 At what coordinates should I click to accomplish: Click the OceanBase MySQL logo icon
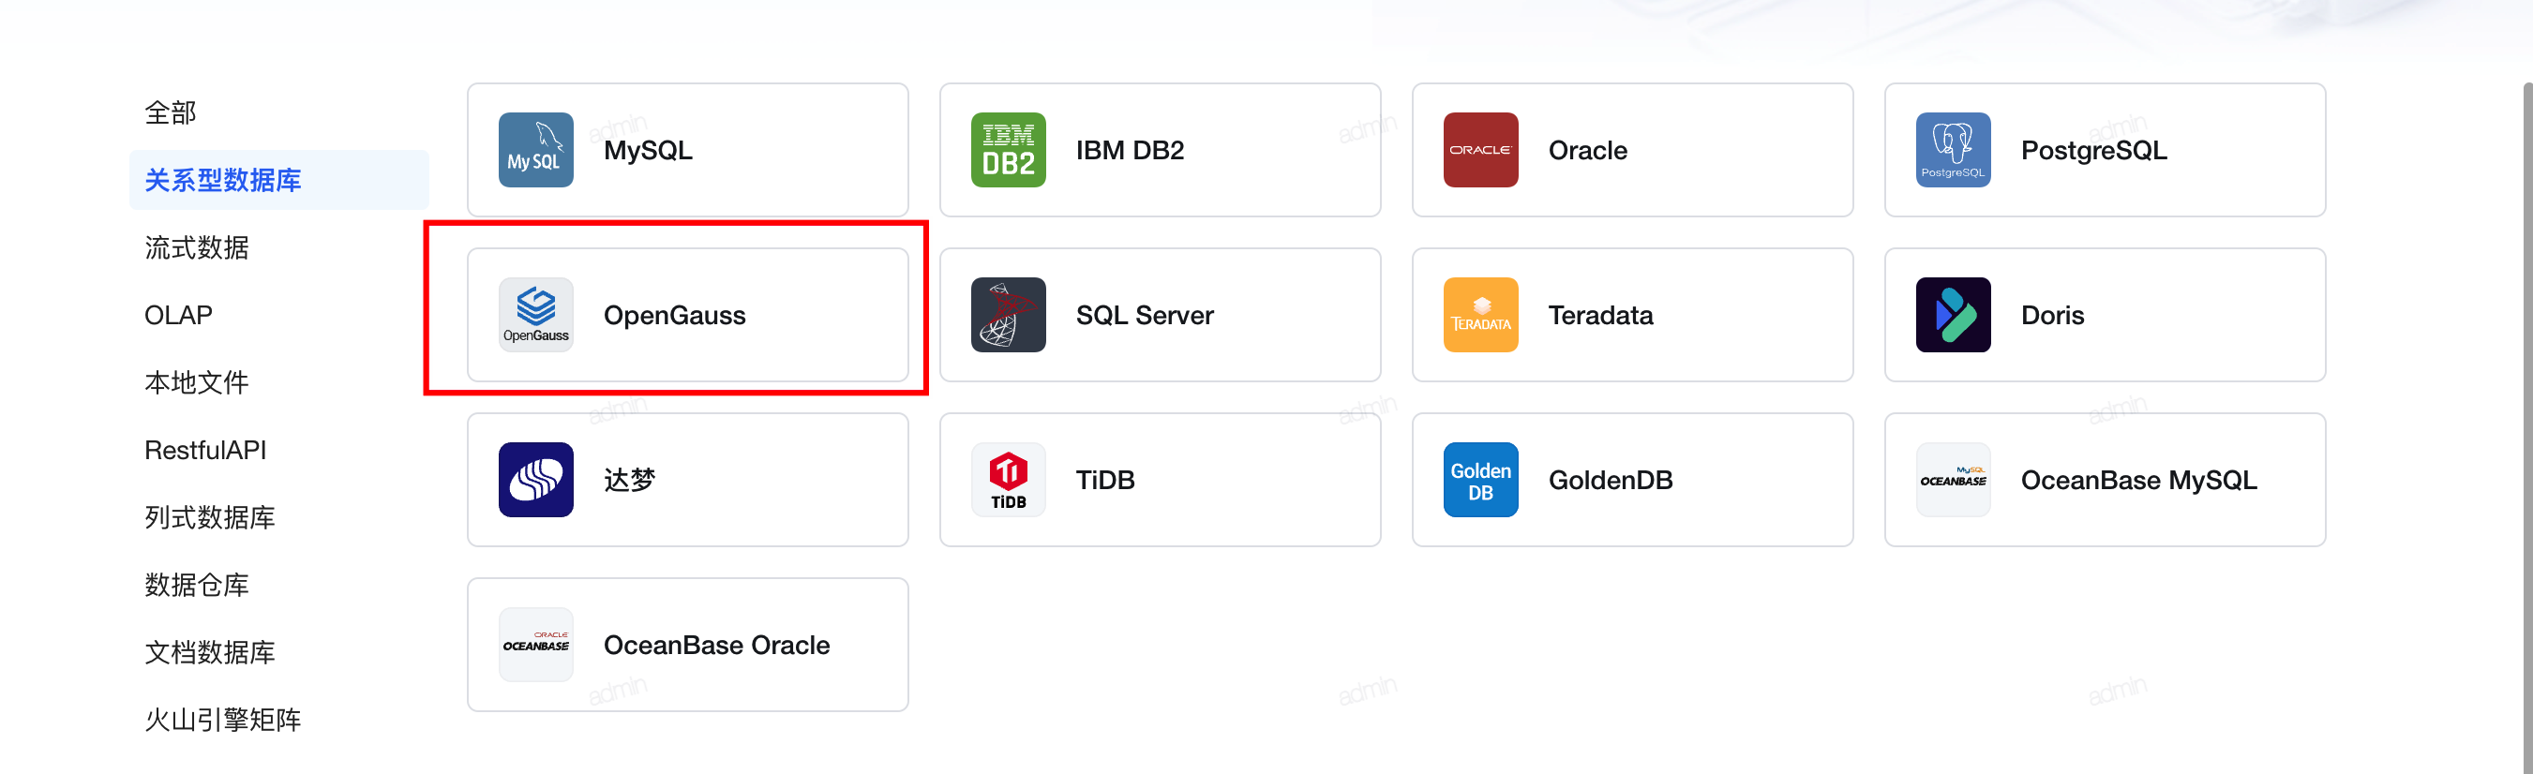point(1953,480)
